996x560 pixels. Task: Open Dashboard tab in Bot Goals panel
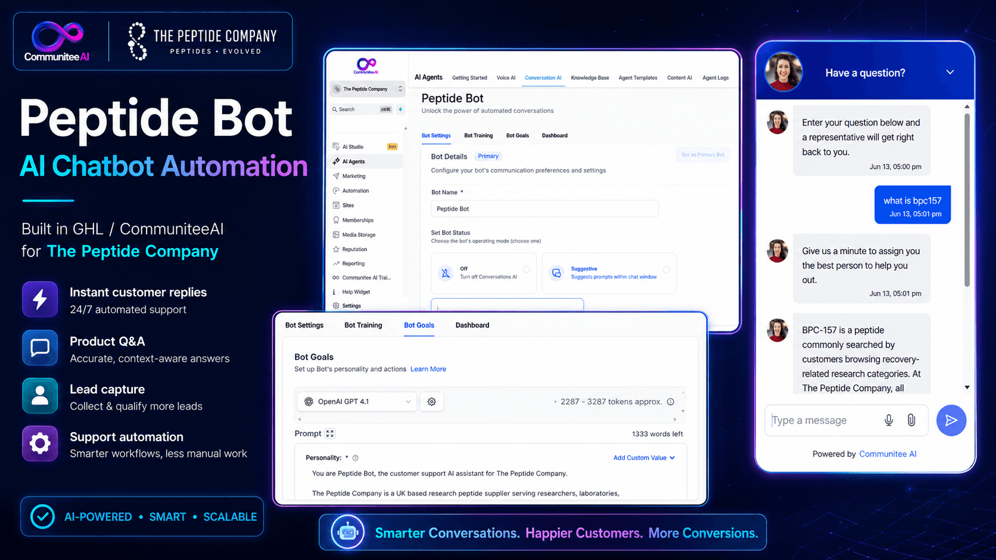pos(472,326)
